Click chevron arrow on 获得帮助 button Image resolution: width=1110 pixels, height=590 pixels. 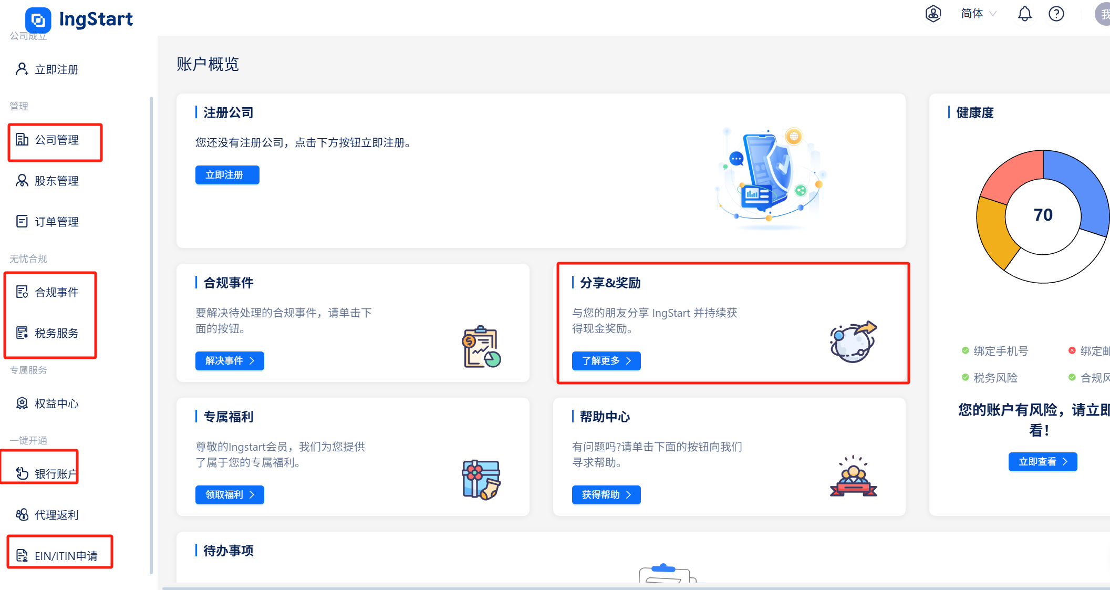click(x=629, y=495)
